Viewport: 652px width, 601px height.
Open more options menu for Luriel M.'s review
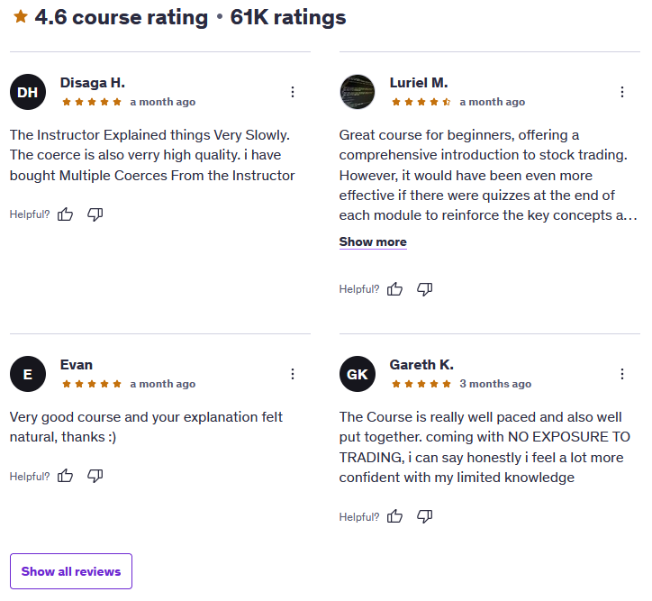pyautogui.click(x=622, y=92)
